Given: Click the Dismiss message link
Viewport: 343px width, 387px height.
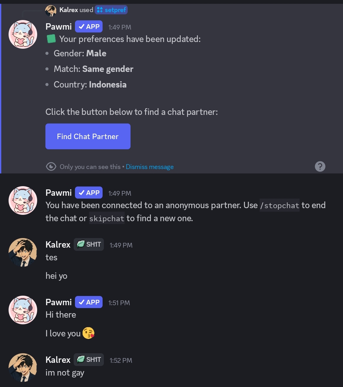Looking at the screenshot, I should pyautogui.click(x=150, y=166).
